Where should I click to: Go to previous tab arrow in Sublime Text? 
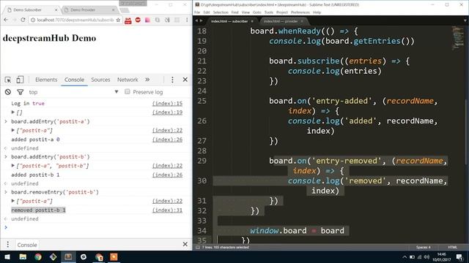196,21
